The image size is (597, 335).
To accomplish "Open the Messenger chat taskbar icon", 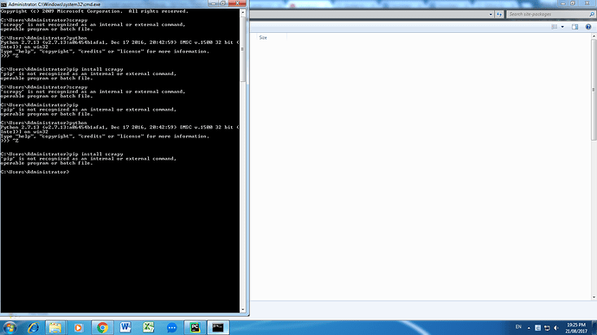I will click(x=171, y=327).
